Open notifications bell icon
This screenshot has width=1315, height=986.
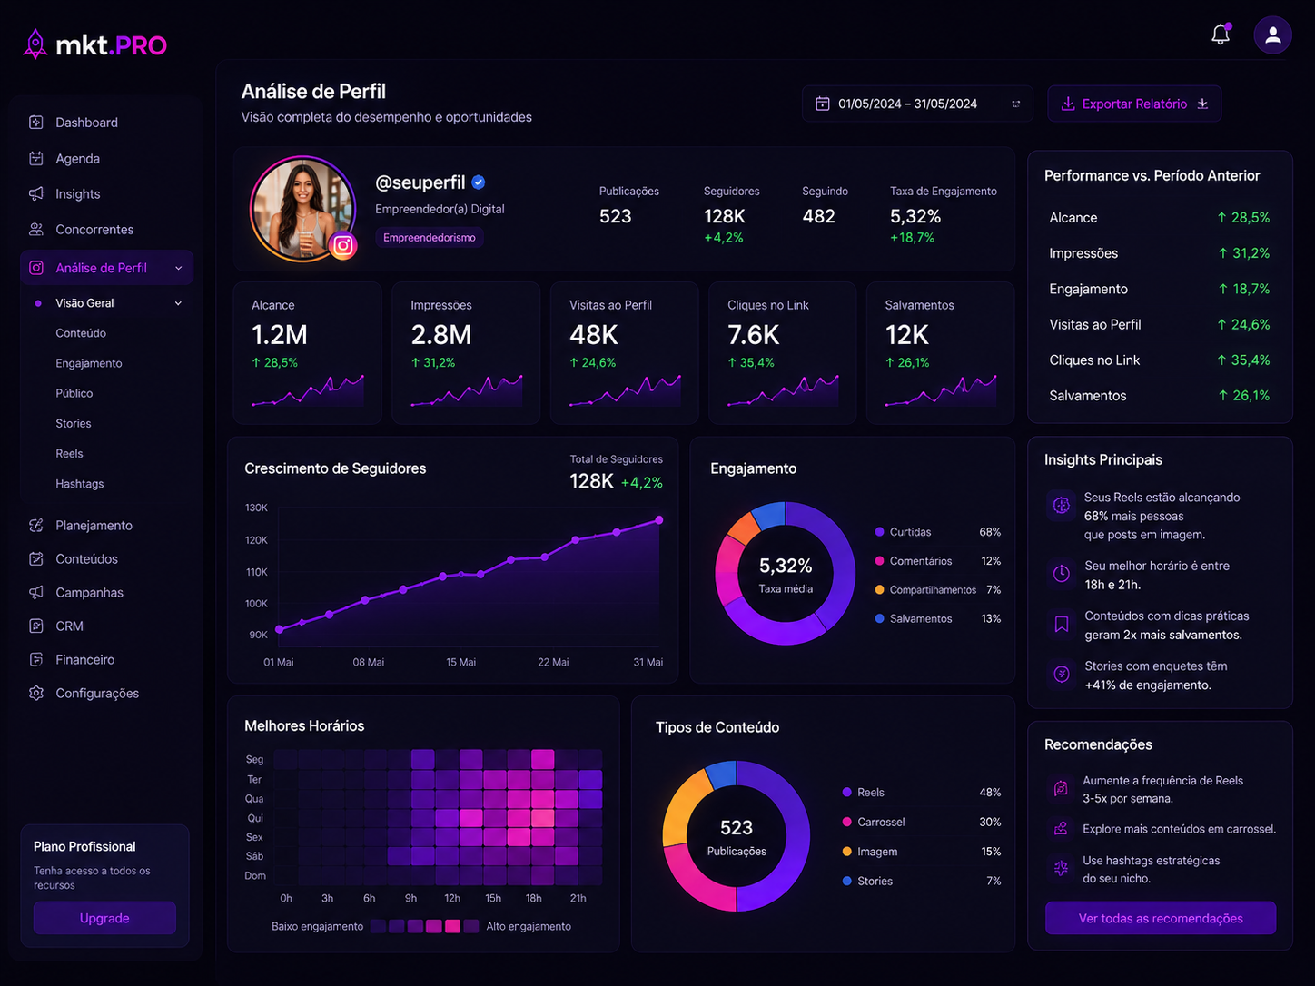(x=1221, y=35)
